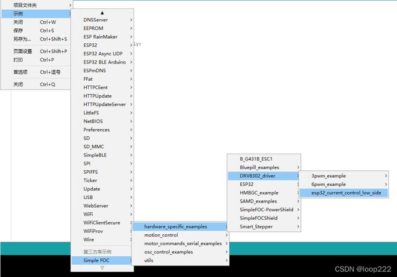Open ESP32 hardware examples entry
The height and width of the screenshot is (277, 397).
pos(264,184)
